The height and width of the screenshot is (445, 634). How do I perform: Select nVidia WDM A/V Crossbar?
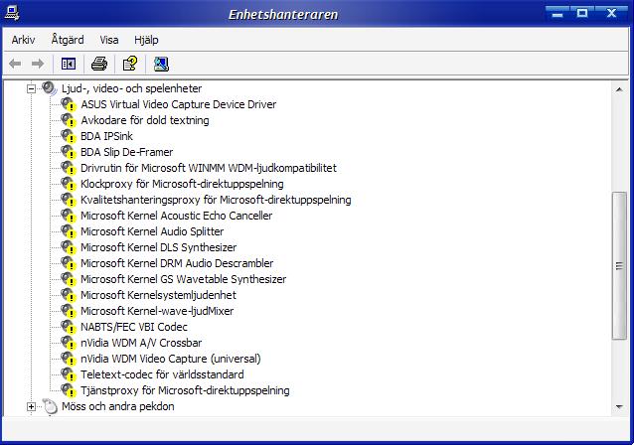point(141,343)
